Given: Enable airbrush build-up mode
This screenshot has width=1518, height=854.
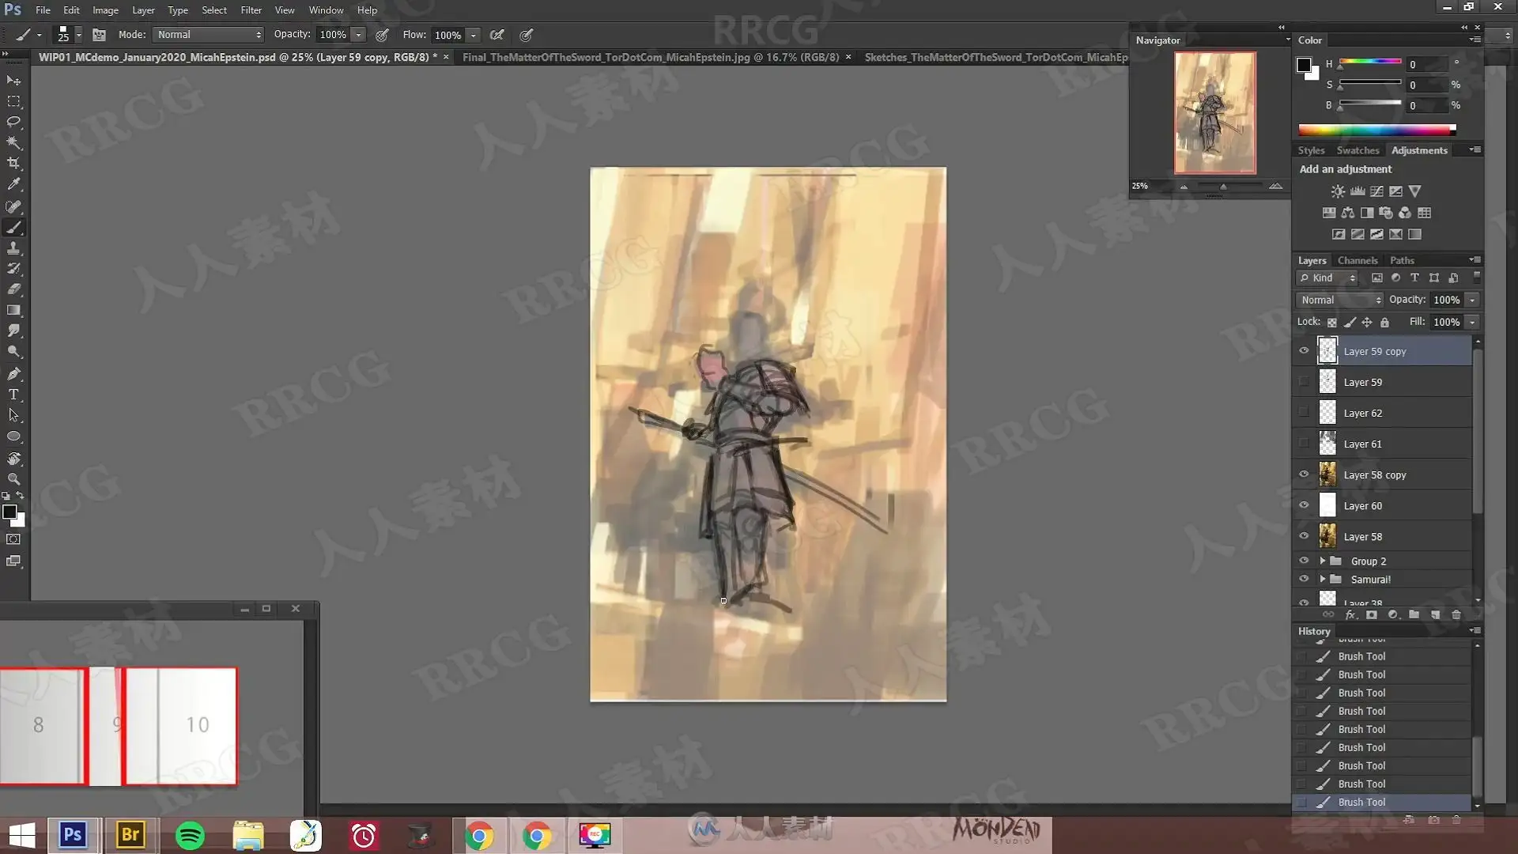Looking at the screenshot, I should pyautogui.click(x=497, y=35).
